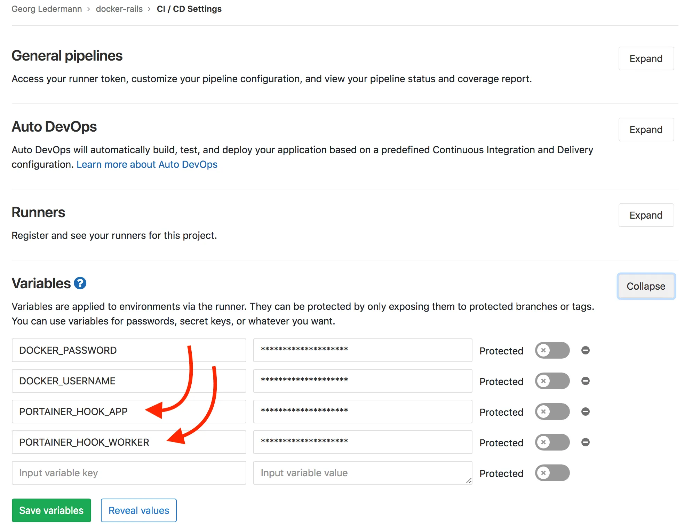Reveal the hidden variable values
The width and height of the screenshot is (684, 532).
[x=138, y=510]
